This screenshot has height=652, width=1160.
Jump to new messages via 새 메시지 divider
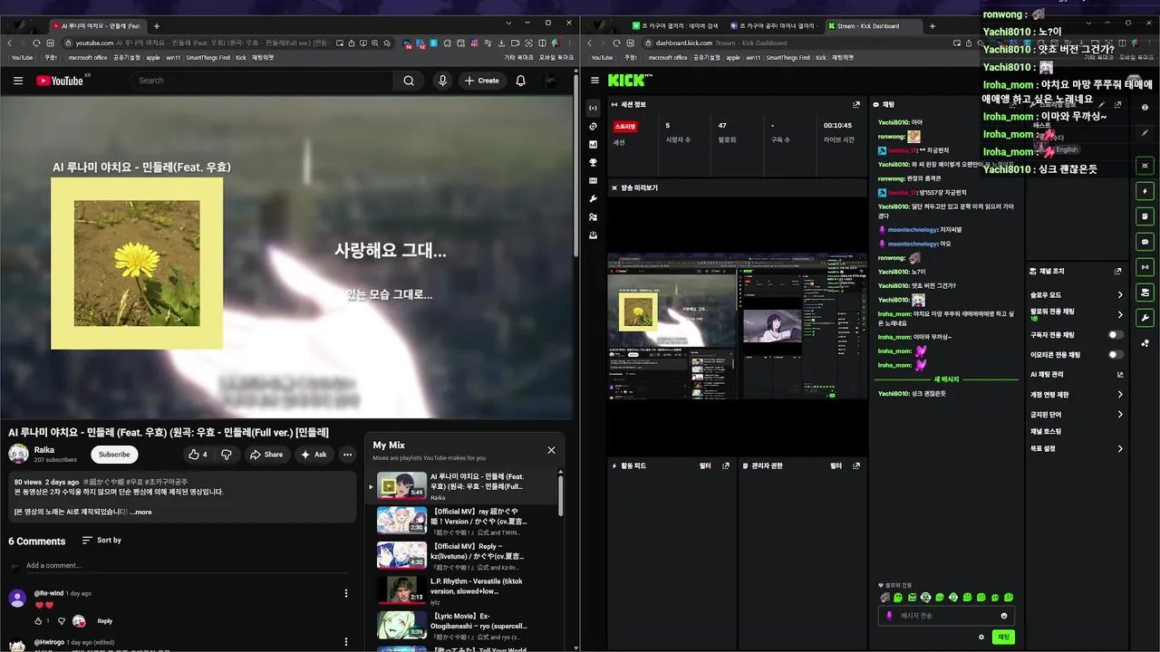[946, 379]
